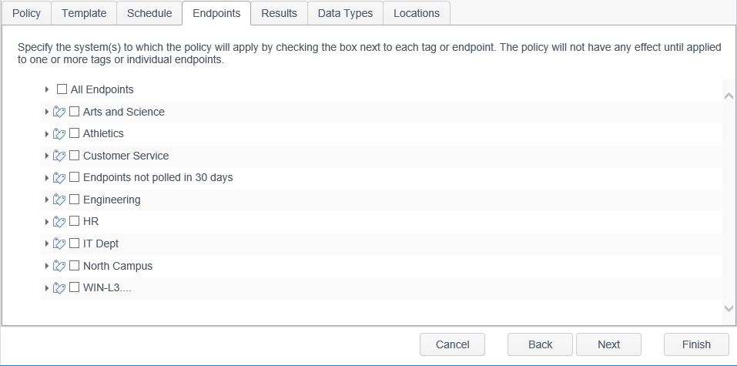Click the tag icon next to Engineering
Image resolution: width=737 pixels, height=366 pixels.
pyautogui.click(x=59, y=200)
